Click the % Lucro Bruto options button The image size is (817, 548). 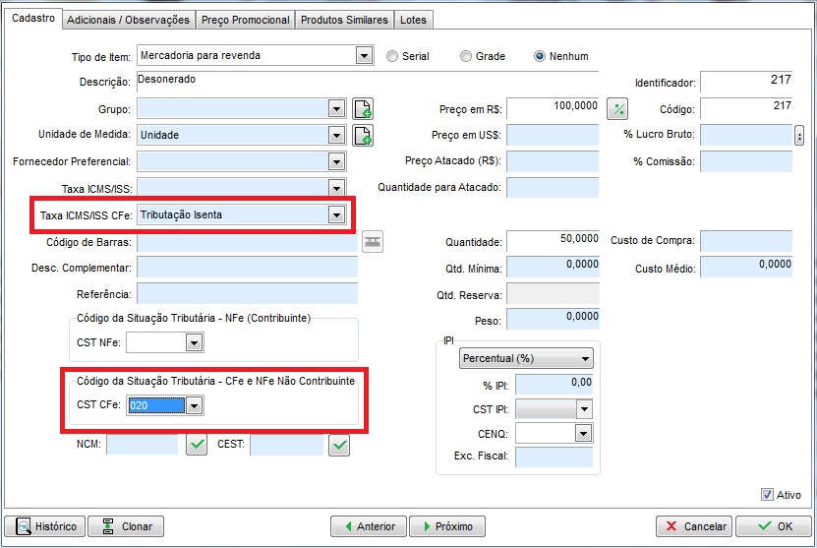(x=799, y=135)
